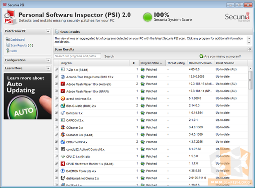
Task: Click the Acronis True Image Home icon
Action: [x=63, y=77]
